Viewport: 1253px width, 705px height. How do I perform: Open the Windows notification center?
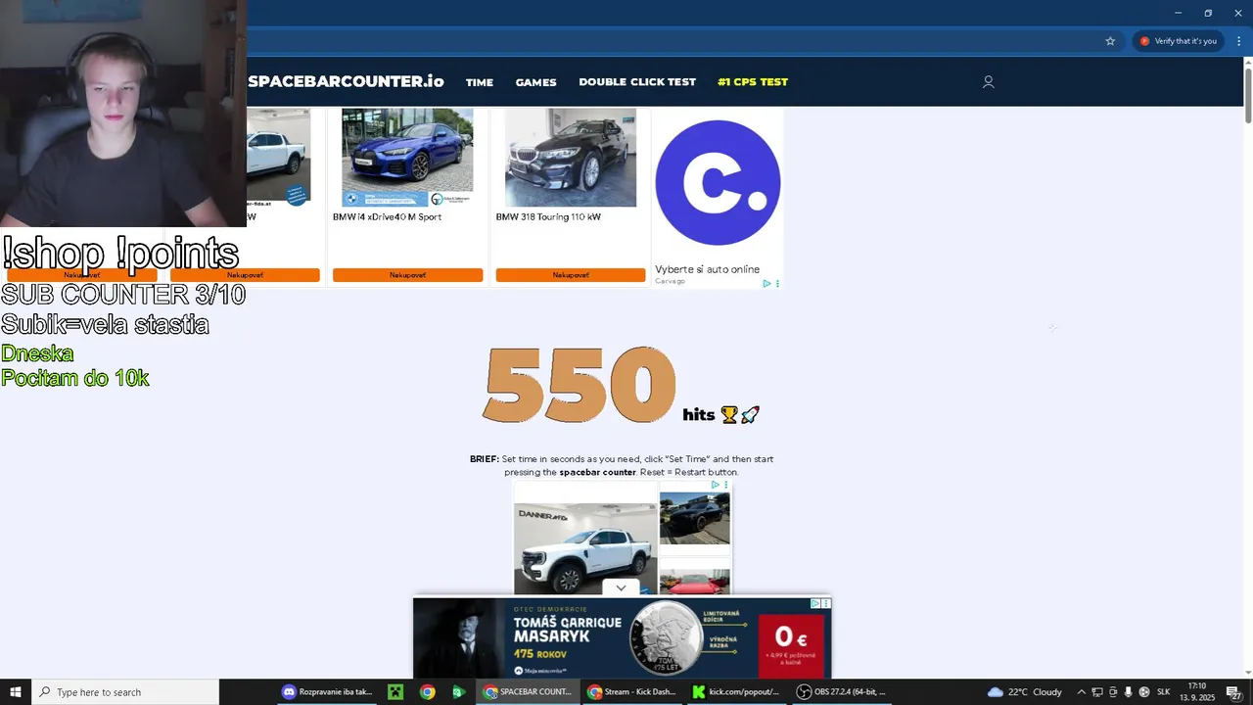[x=1234, y=692]
